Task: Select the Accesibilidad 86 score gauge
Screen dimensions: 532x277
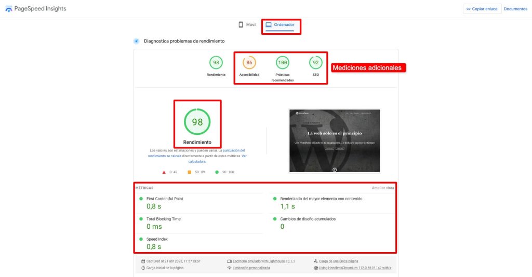Action: click(x=249, y=63)
